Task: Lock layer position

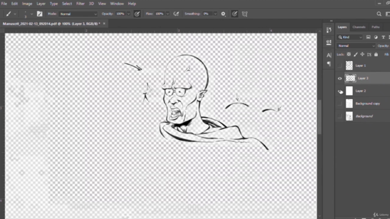Action: tap(363, 54)
